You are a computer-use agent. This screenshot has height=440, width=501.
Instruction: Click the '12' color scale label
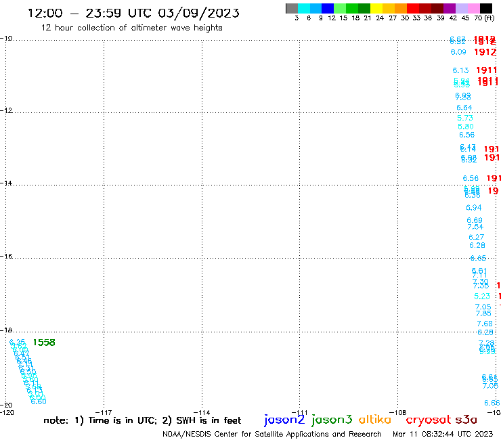[x=332, y=18]
